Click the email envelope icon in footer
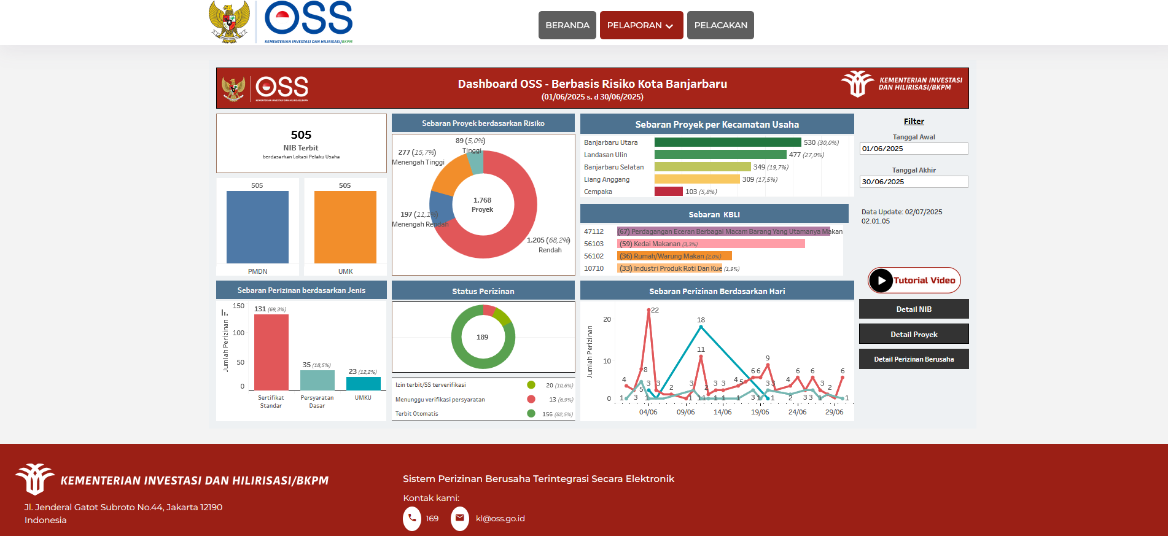Screen dimensions: 1168x536 [459, 518]
